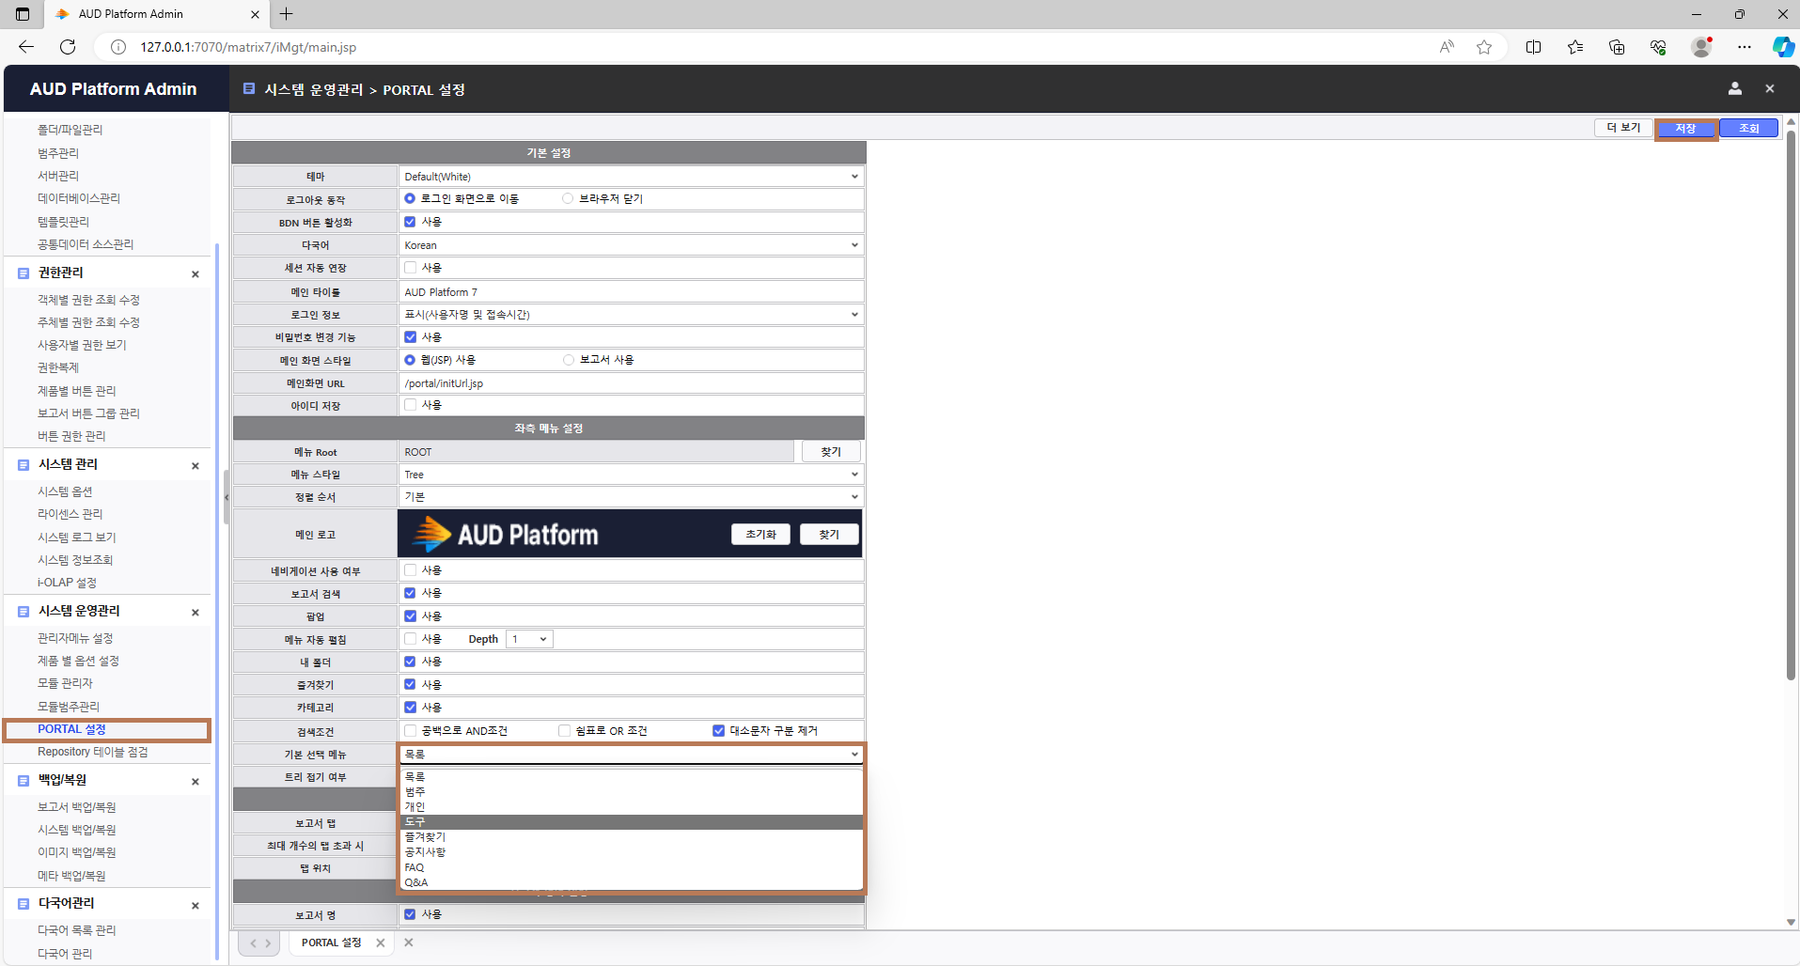Open the 테마 Default(White) dropdown
The width and height of the screenshot is (1800, 966).
(x=631, y=177)
